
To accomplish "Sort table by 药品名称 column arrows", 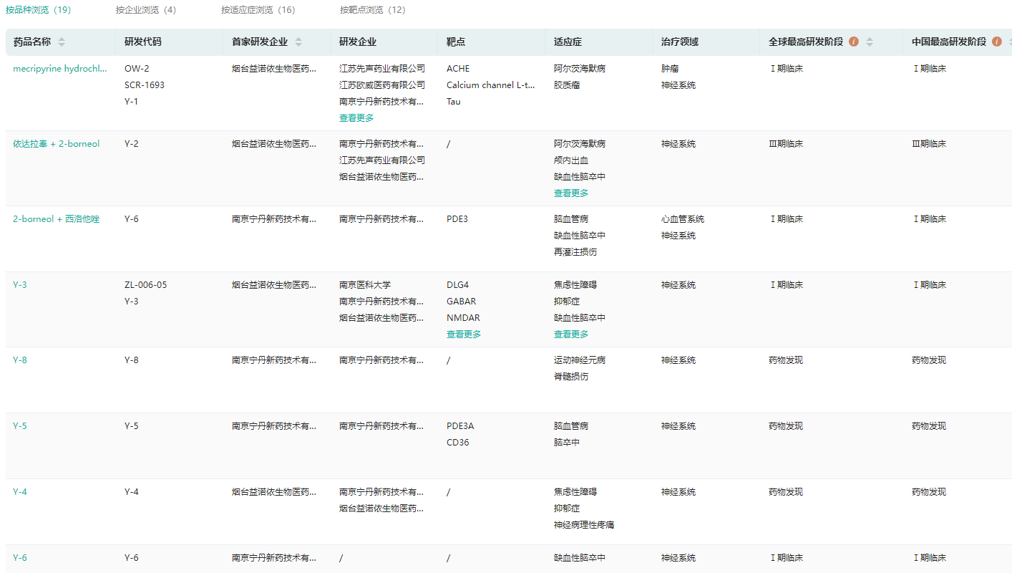I will click(62, 42).
